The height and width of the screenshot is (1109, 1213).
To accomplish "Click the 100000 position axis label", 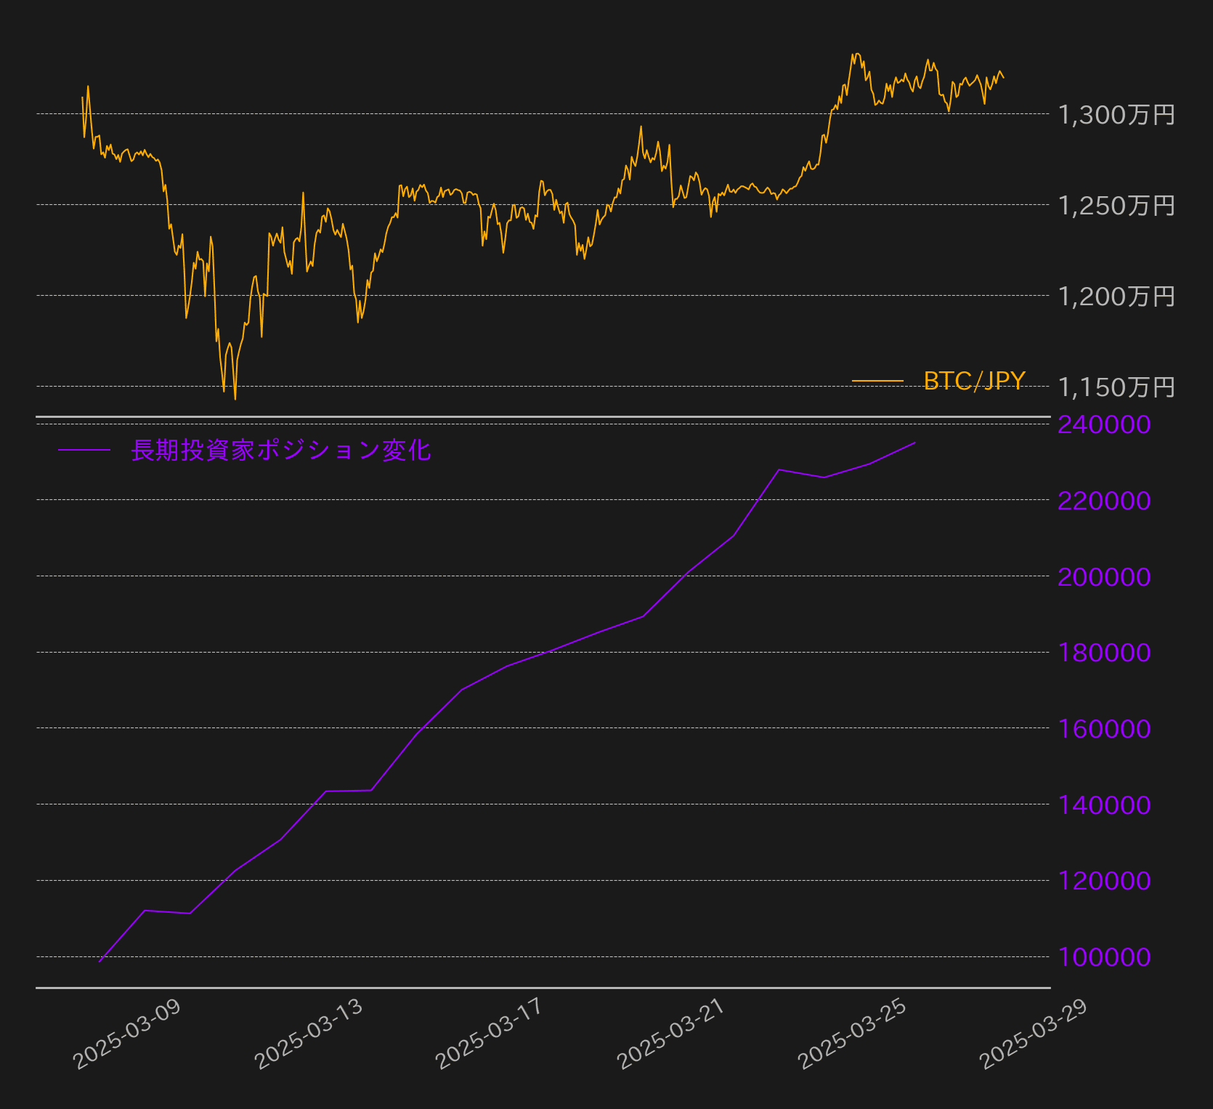I will [x=1104, y=957].
